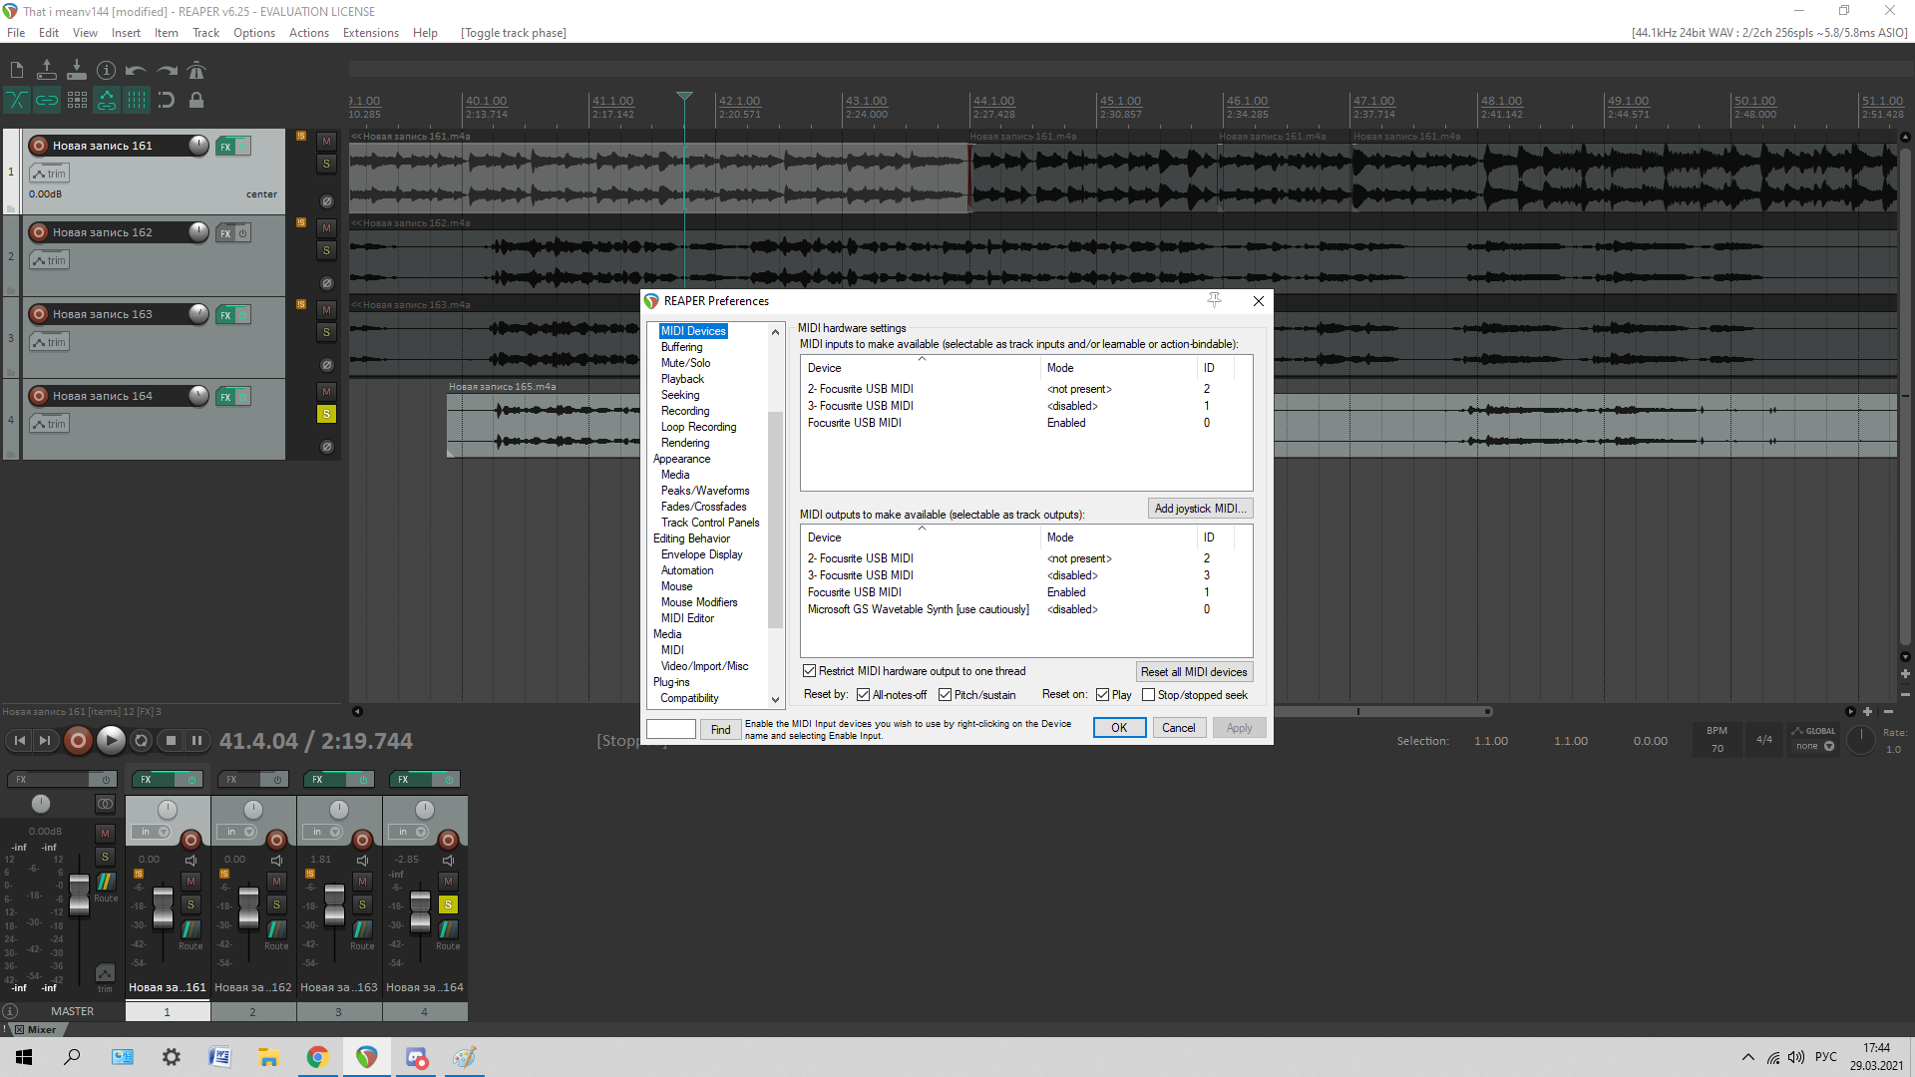Expand the Plug-ins section in preferences
The height and width of the screenshot is (1077, 1915).
click(671, 681)
